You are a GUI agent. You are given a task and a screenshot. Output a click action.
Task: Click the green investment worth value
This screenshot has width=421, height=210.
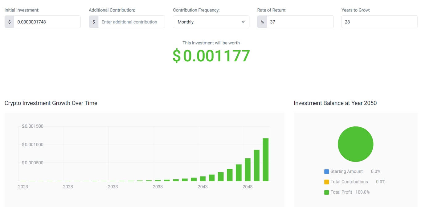211,56
